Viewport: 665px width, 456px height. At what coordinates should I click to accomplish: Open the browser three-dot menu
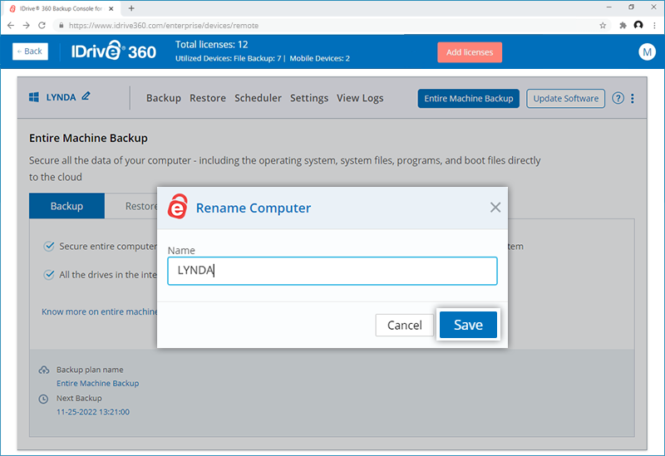654,26
